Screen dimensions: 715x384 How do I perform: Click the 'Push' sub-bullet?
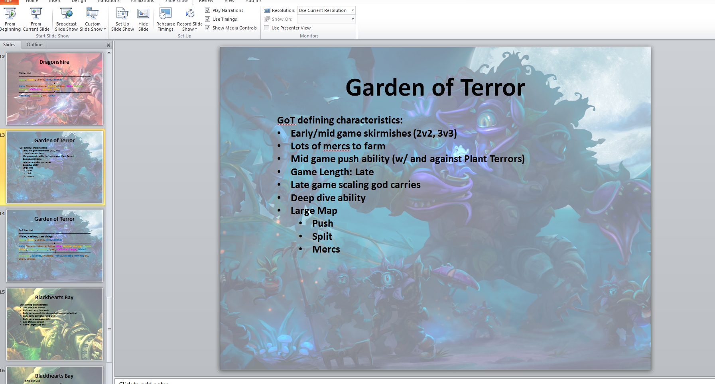323,223
